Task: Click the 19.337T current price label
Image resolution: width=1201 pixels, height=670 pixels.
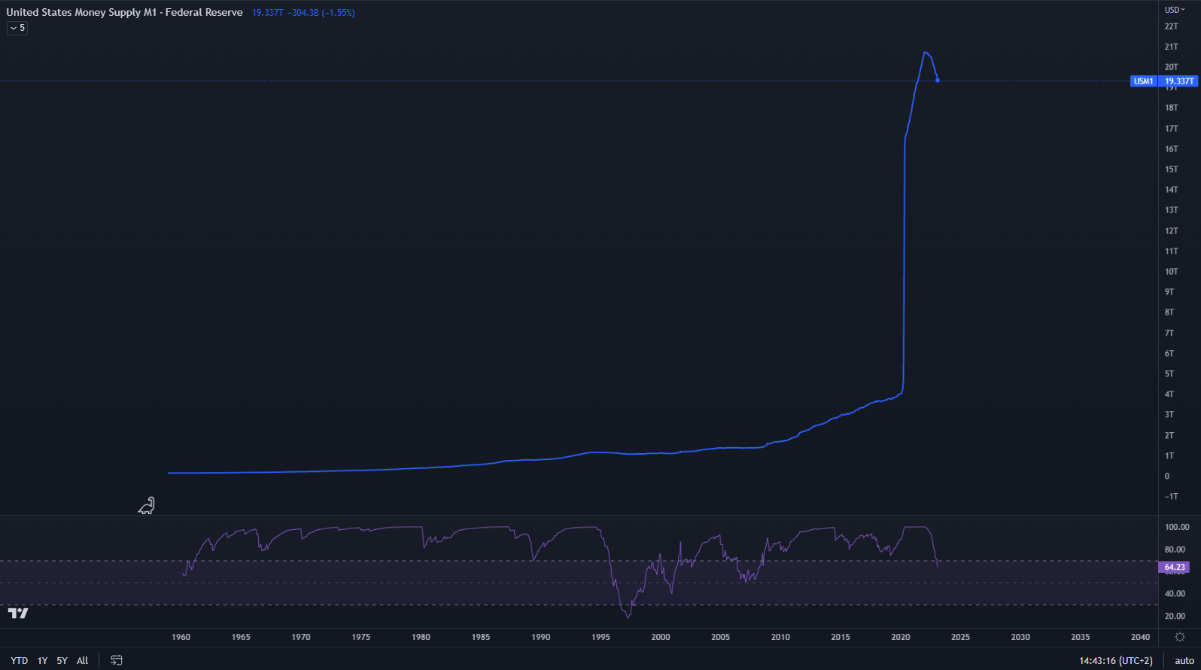Action: coord(1178,81)
